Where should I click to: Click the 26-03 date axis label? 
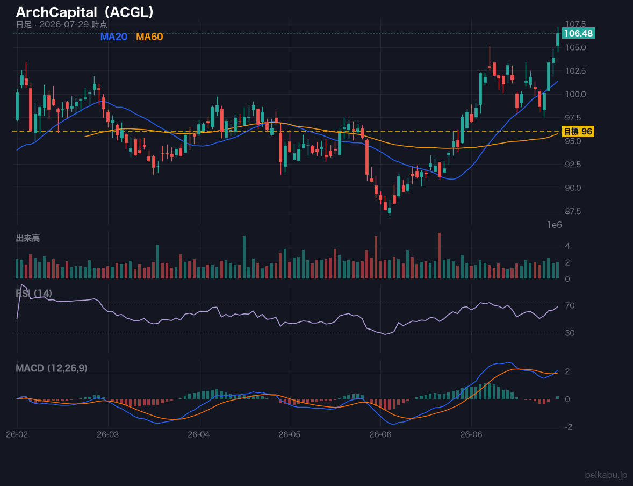[108, 434]
